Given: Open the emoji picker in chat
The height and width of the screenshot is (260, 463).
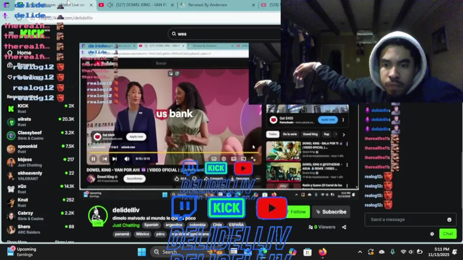Looking at the screenshot, I should 449,220.
